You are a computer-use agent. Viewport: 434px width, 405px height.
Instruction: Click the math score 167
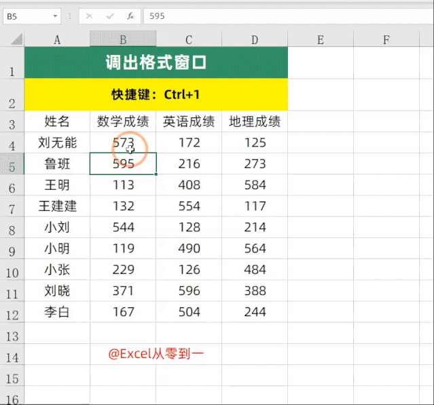[x=123, y=312]
